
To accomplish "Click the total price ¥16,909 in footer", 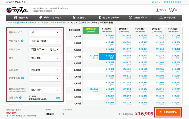I will pos(144,114).
